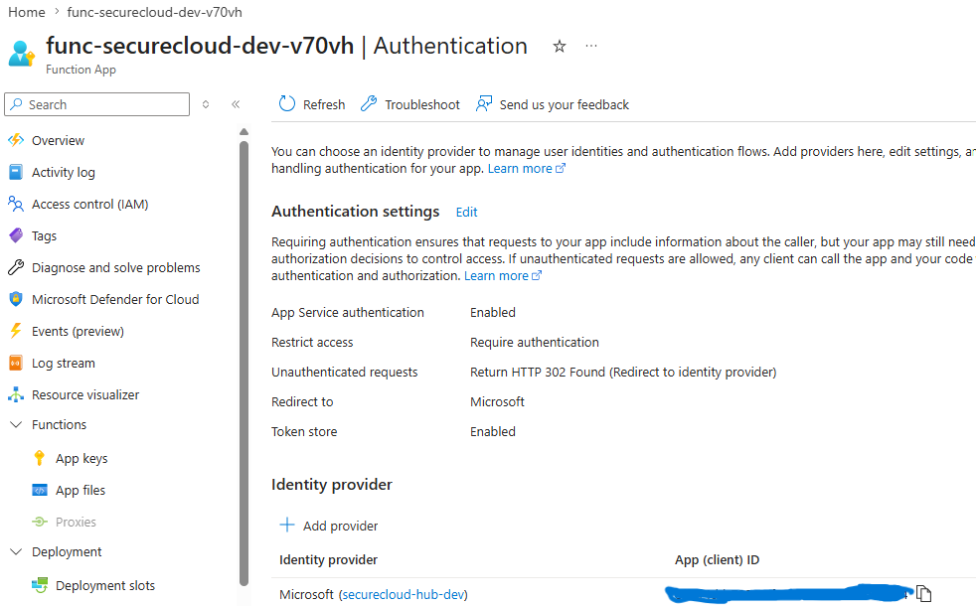
Task: Open the more options ellipsis menu
Action: pos(591,47)
